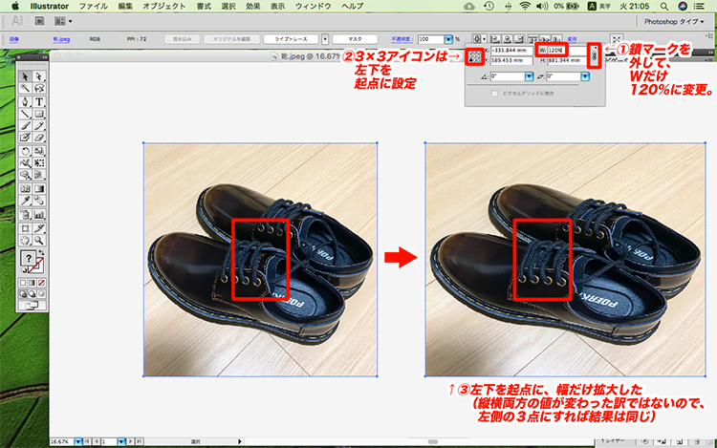The image size is (717, 448).
Task: Pick the Hand tool
Action: point(25,238)
